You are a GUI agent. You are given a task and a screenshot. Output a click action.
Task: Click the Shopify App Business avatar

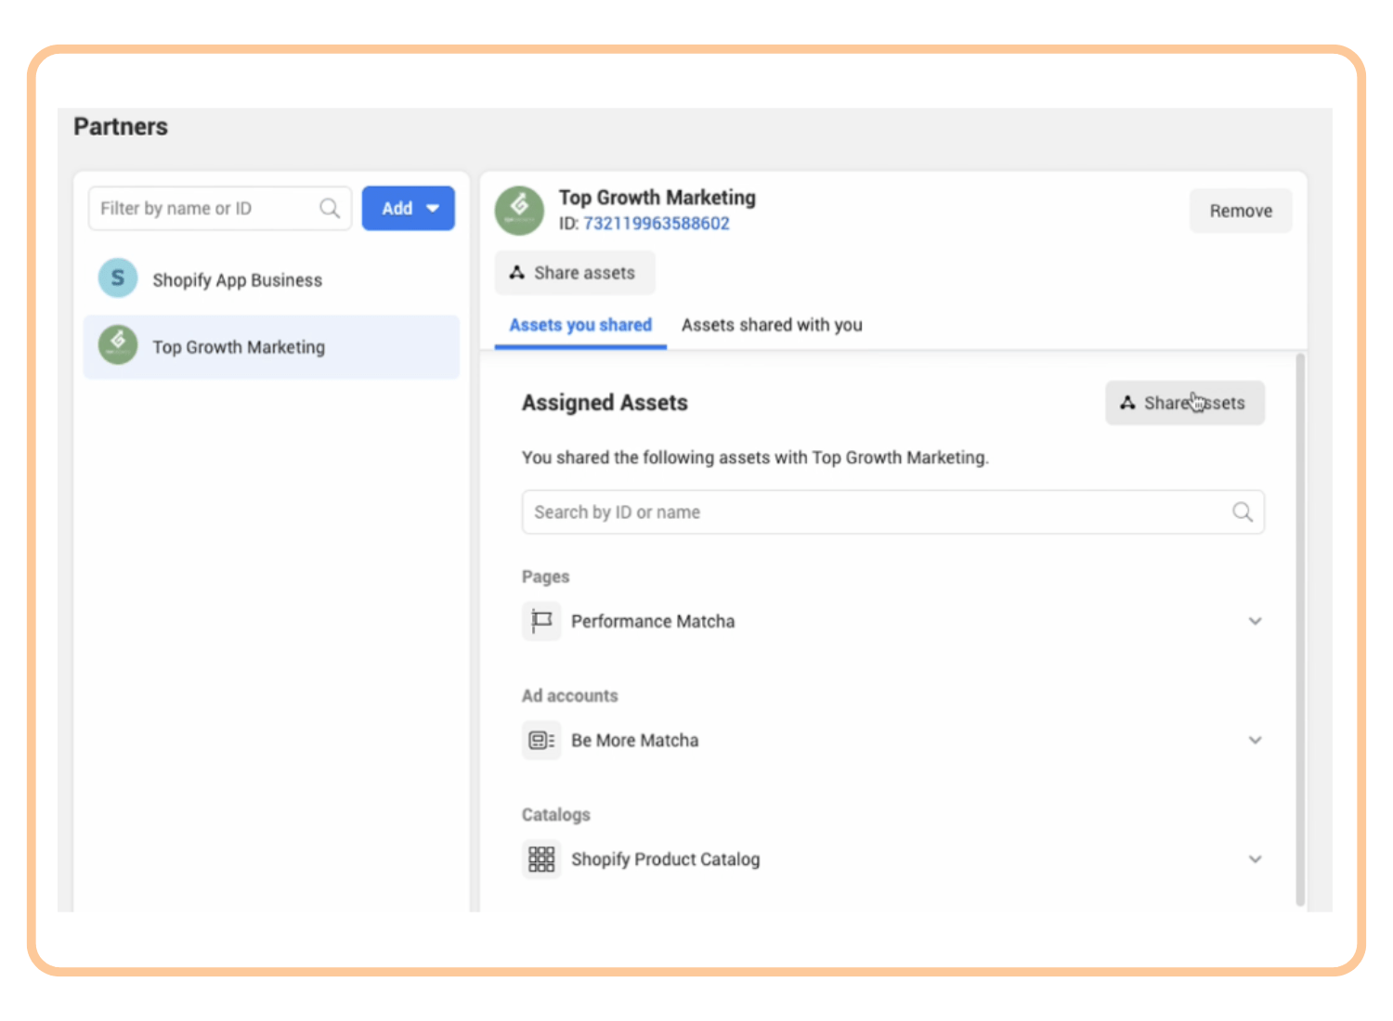pos(118,278)
